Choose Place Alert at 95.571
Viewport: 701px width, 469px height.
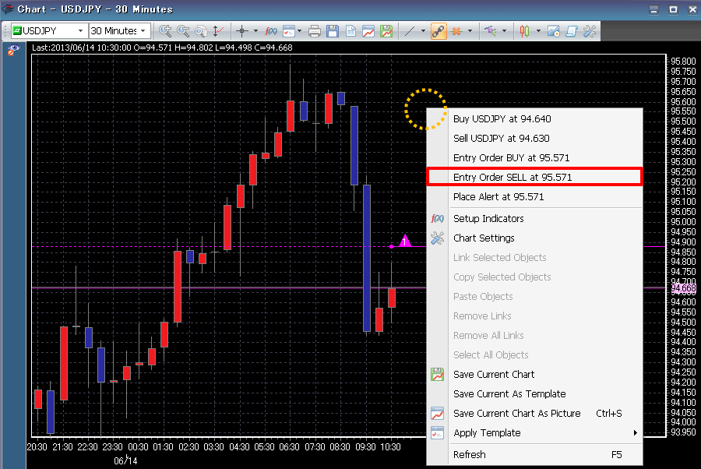534,197
